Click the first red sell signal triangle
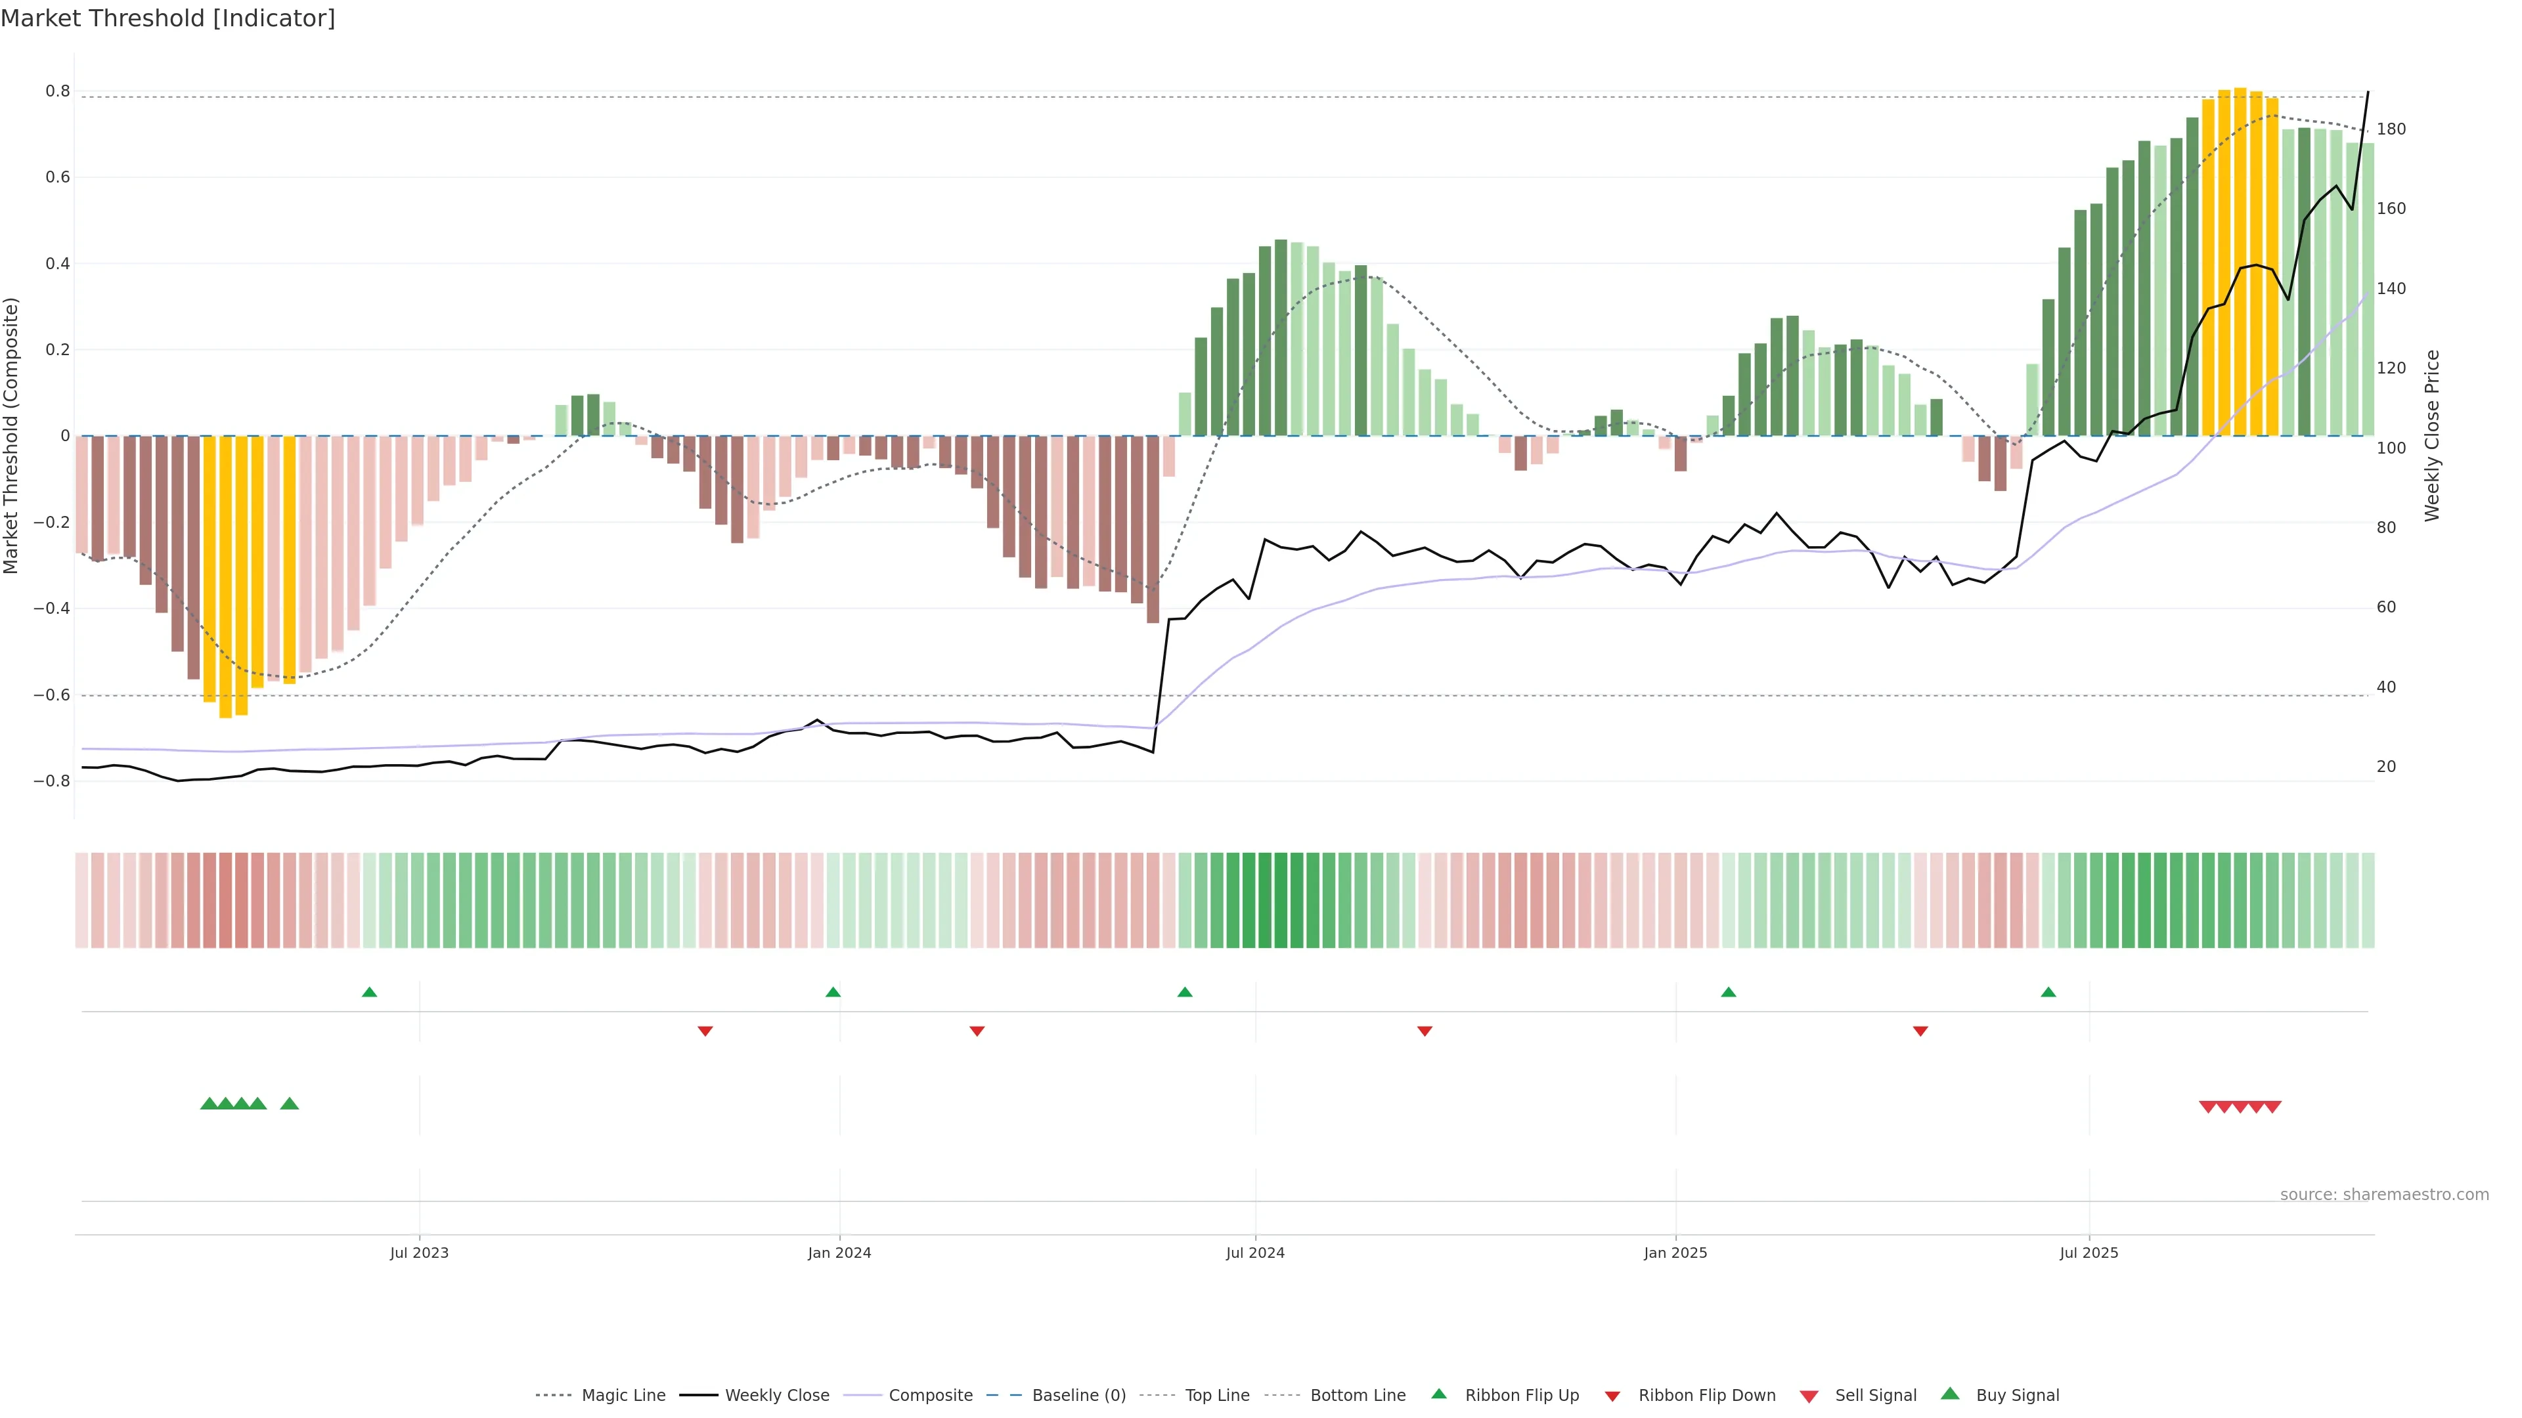Screen dimensions: 2522x1418 click(2207, 1107)
